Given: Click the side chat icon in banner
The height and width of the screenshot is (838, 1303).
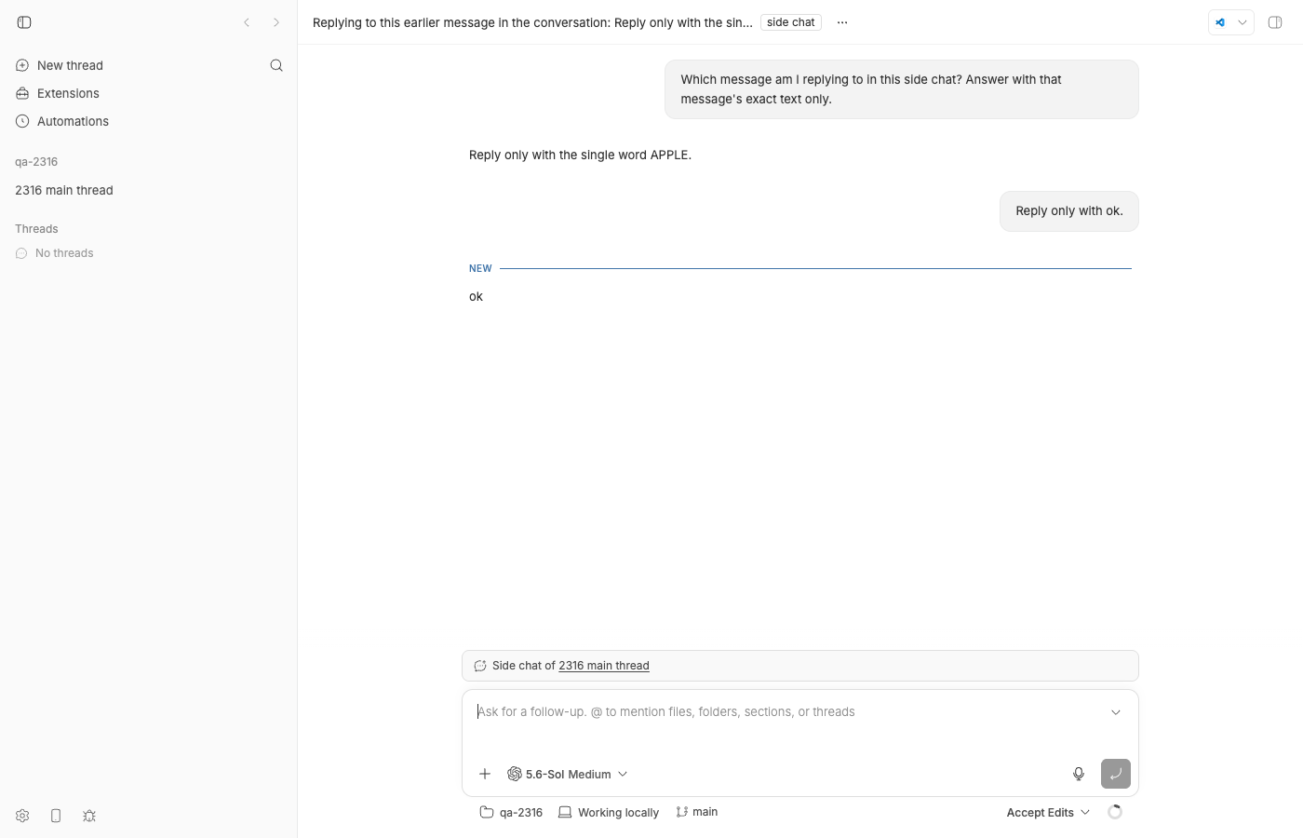Looking at the screenshot, I should (x=480, y=666).
